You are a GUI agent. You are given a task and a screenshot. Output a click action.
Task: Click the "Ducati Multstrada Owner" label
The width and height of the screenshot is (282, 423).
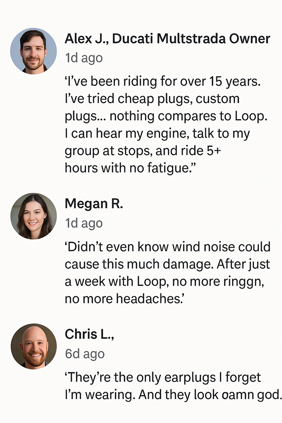pyautogui.click(x=191, y=39)
